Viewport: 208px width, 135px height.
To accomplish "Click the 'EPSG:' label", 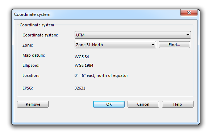I will click(x=28, y=88).
